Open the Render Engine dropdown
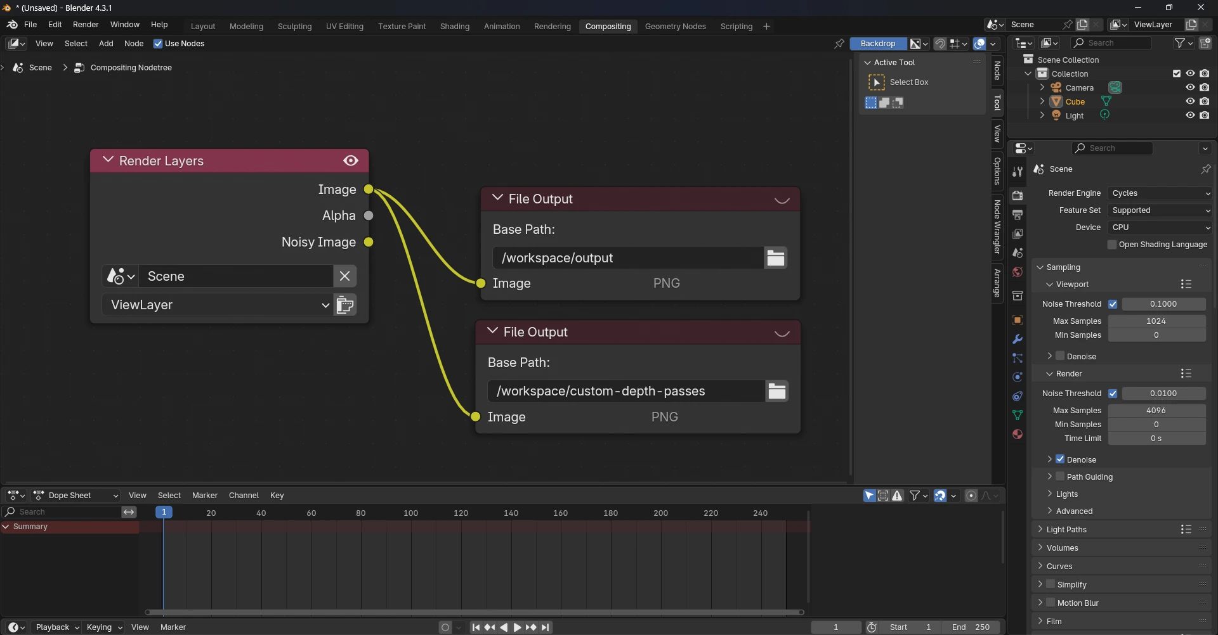1218x635 pixels. (1159, 193)
